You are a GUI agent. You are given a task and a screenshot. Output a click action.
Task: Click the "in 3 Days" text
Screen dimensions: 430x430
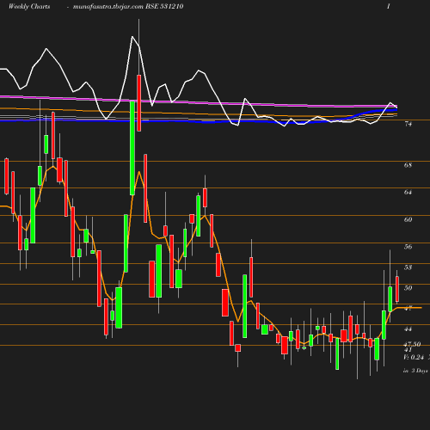coord(415,371)
